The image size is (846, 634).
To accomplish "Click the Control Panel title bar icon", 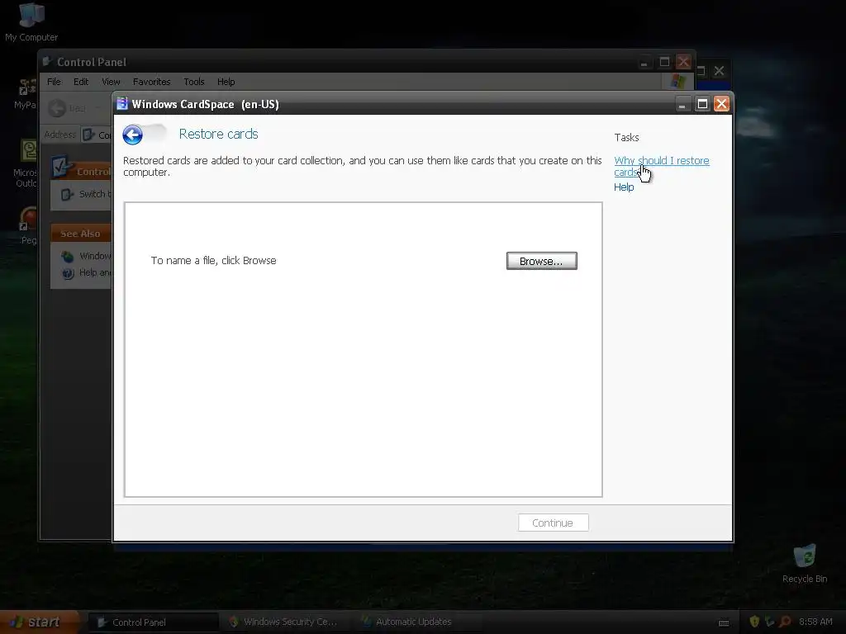I will (x=47, y=61).
